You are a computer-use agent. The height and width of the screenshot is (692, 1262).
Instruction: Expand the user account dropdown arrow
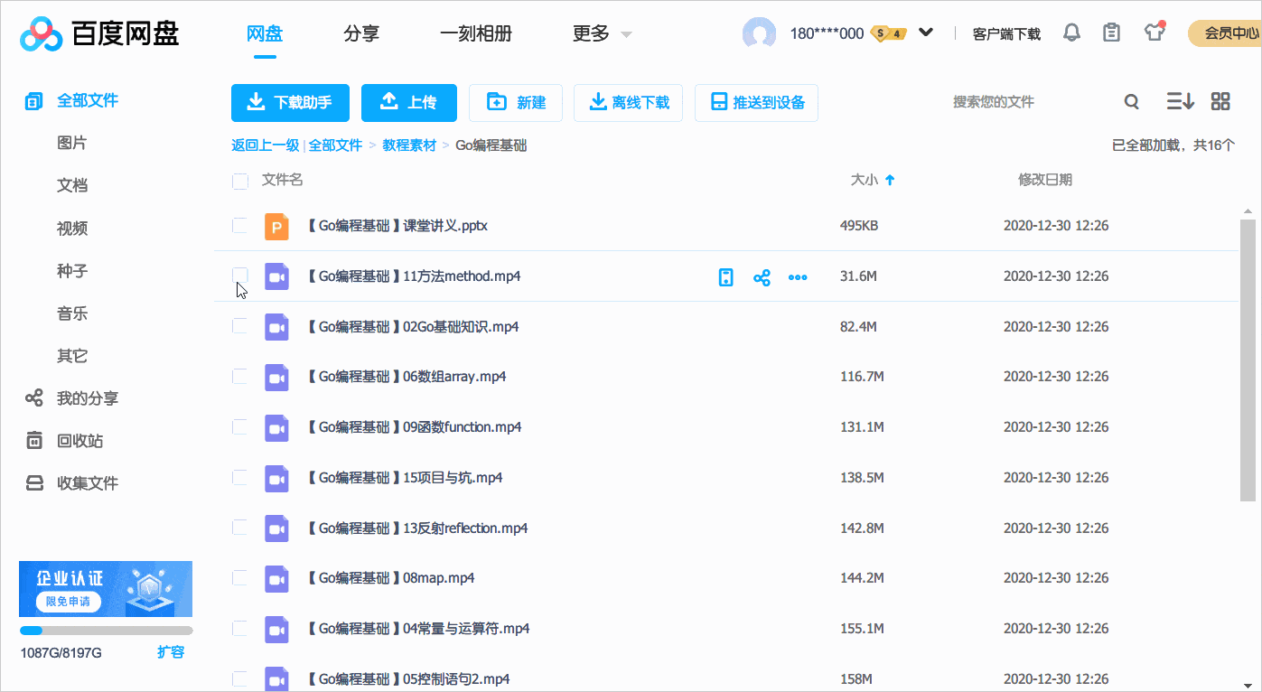[926, 33]
